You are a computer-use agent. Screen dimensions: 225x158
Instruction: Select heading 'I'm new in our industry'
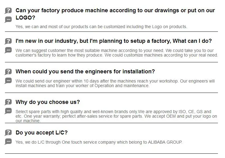[114, 41]
